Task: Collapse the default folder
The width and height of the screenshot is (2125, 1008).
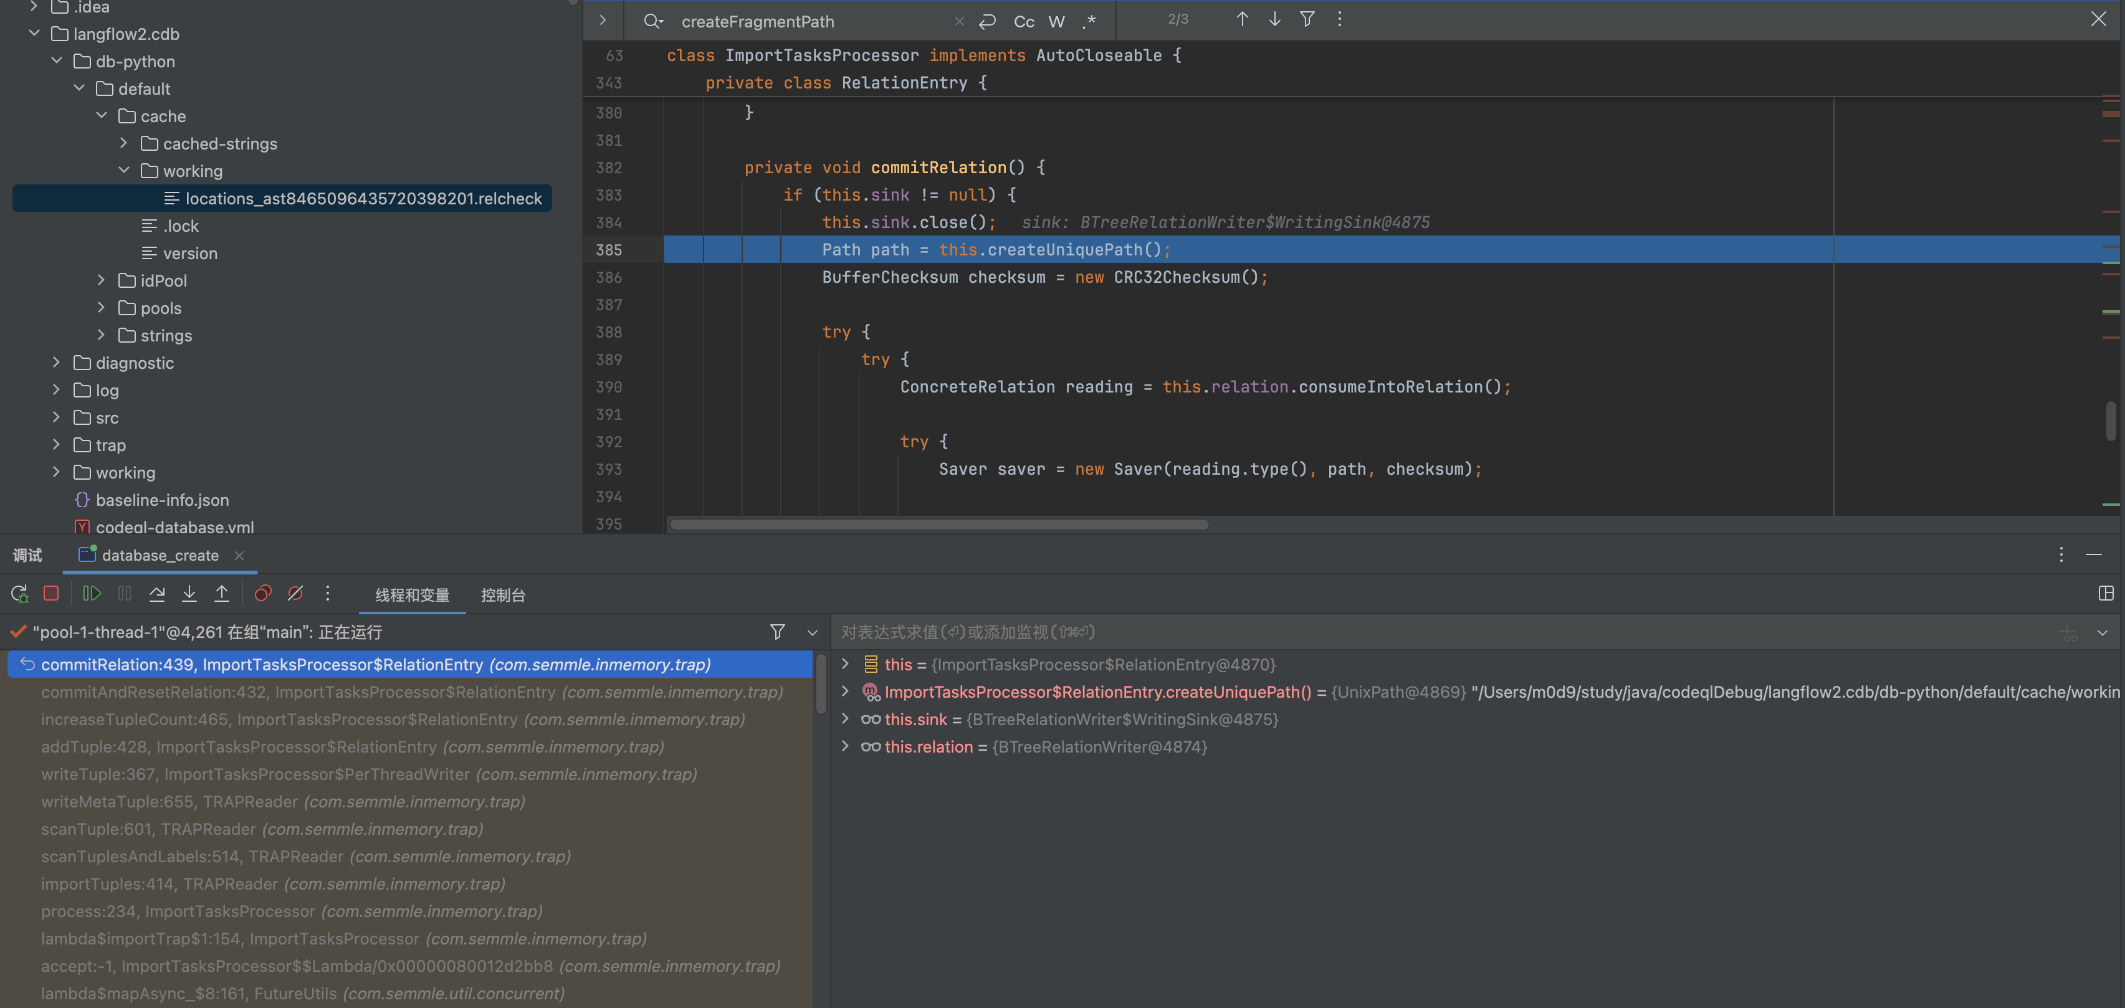Action: tap(79, 88)
